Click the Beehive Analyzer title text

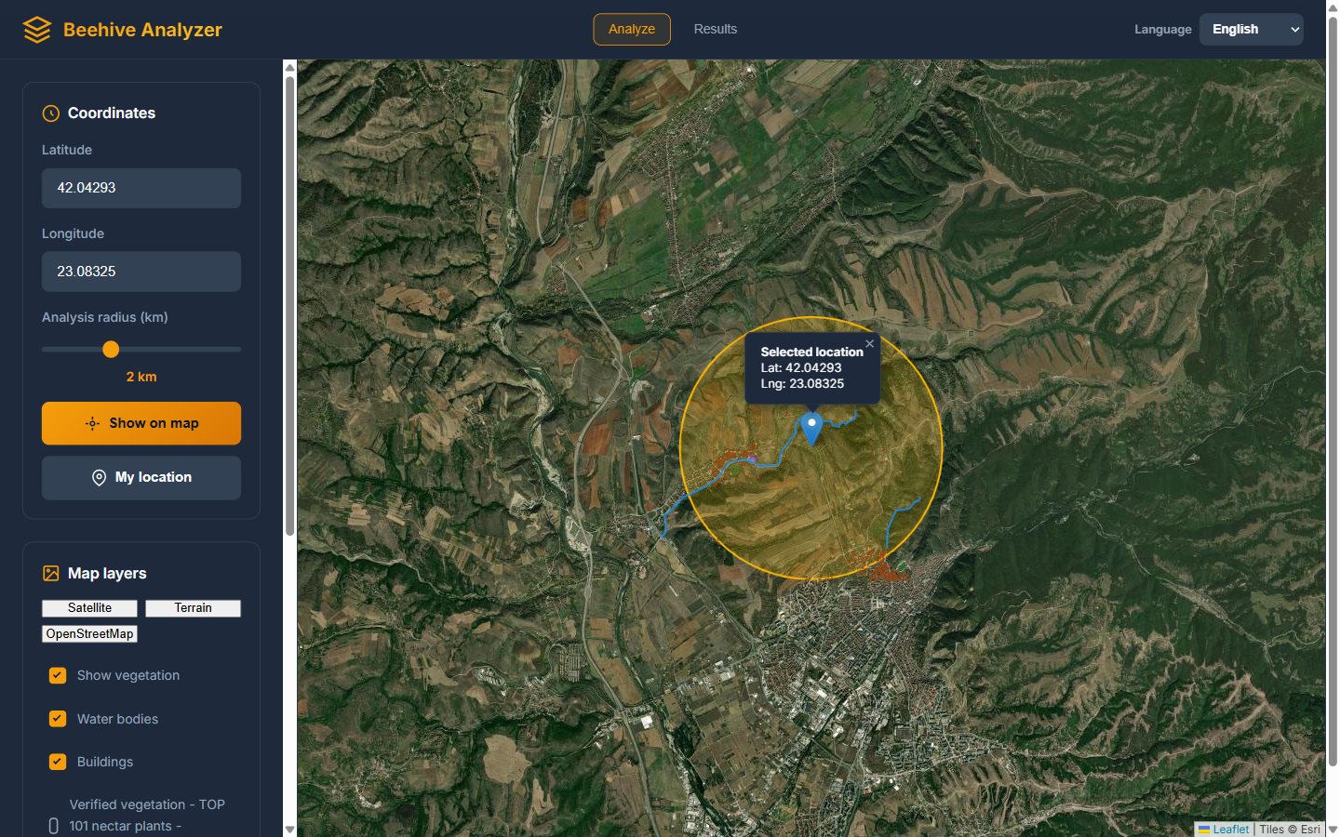tap(142, 30)
